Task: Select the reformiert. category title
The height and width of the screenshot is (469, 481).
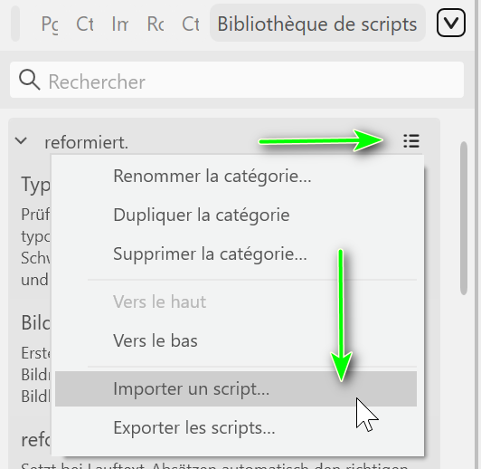Action: pyautogui.click(x=87, y=142)
